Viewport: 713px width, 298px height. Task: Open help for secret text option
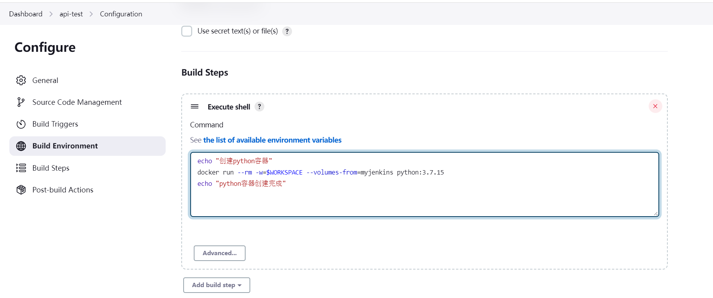coord(287,31)
